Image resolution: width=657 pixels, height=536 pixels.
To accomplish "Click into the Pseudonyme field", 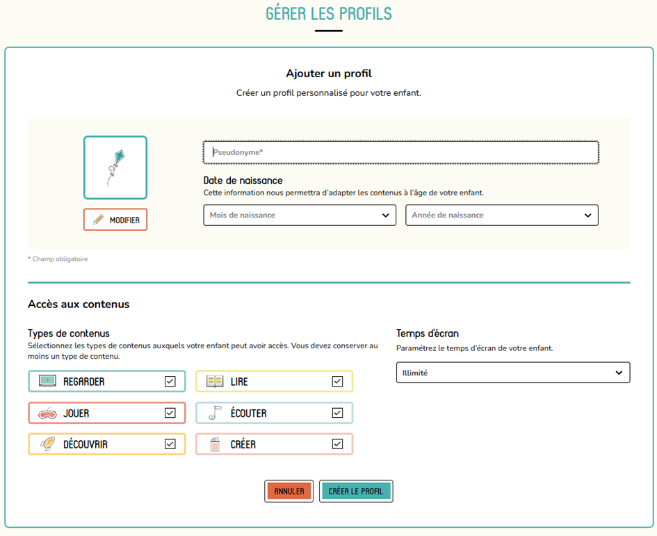I will (x=400, y=152).
